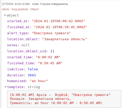122x108 pixels.
Task: Click the isActive key
Action: click(15, 69)
